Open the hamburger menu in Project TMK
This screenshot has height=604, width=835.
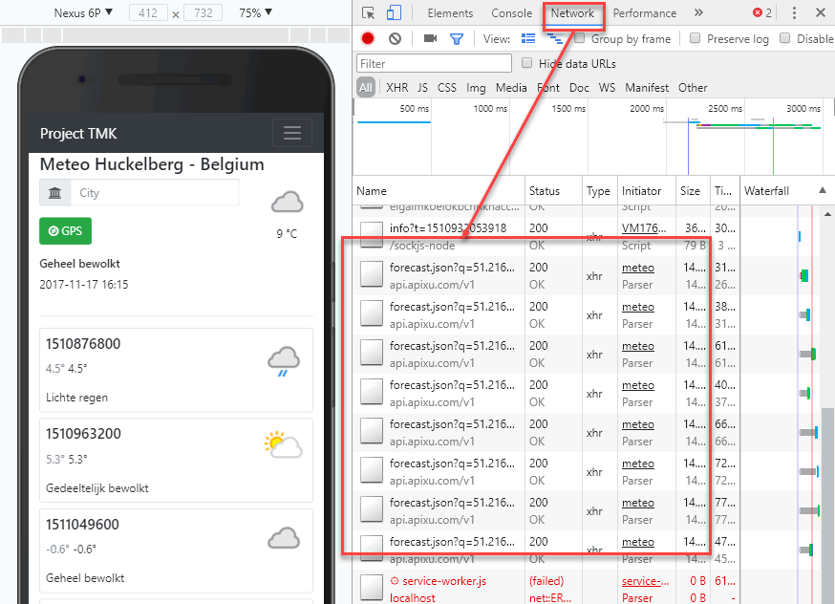pyautogui.click(x=291, y=133)
